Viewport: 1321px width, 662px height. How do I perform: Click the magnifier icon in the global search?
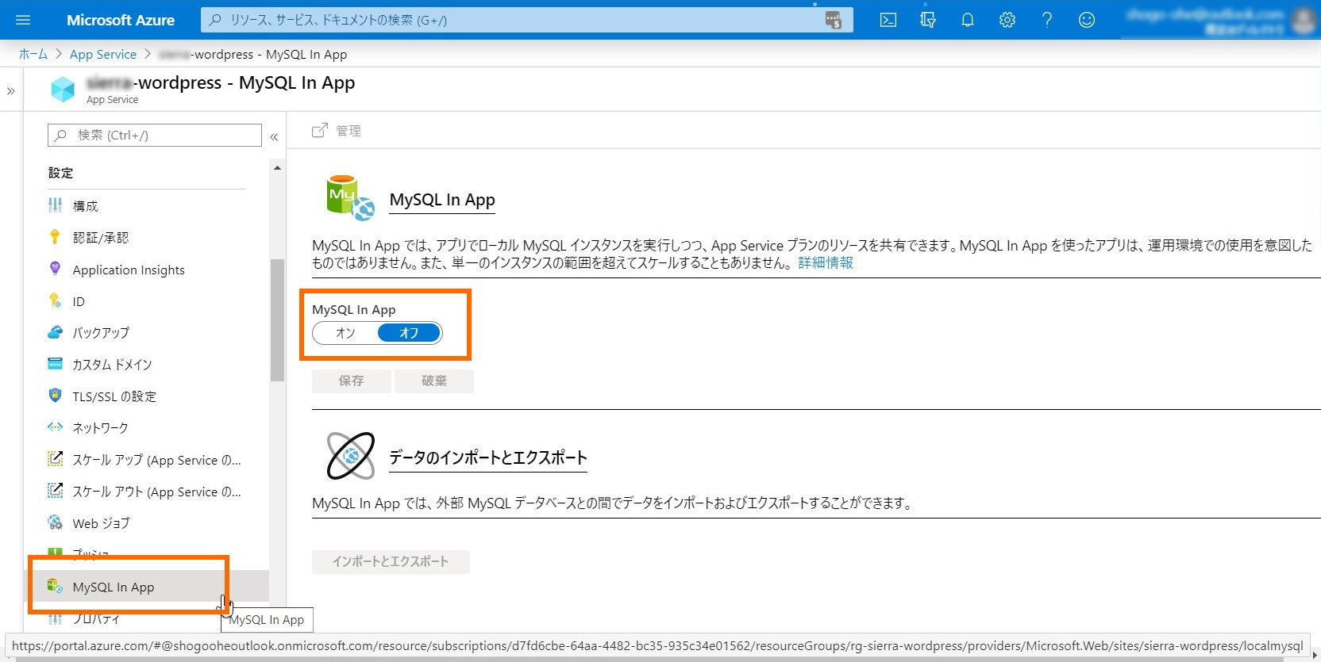coord(214,20)
